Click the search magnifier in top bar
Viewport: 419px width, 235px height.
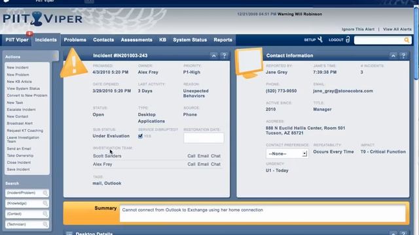(x=407, y=40)
